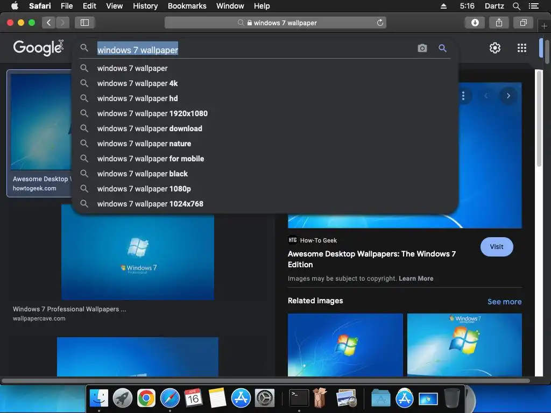Open Finder from the Dock
The height and width of the screenshot is (413, 551).
pyautogui.click(x=99, y=398)
